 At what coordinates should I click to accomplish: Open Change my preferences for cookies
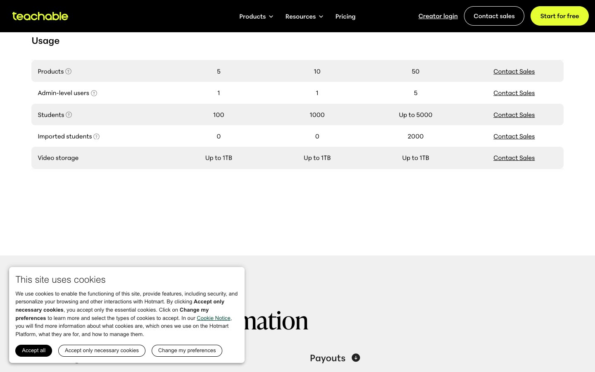187,351
